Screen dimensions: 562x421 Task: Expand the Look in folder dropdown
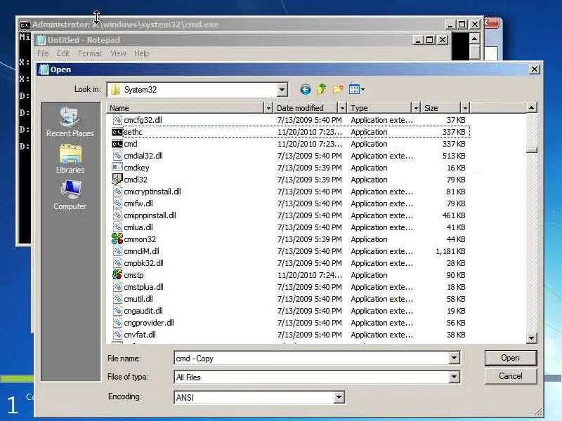click(282, 90)
